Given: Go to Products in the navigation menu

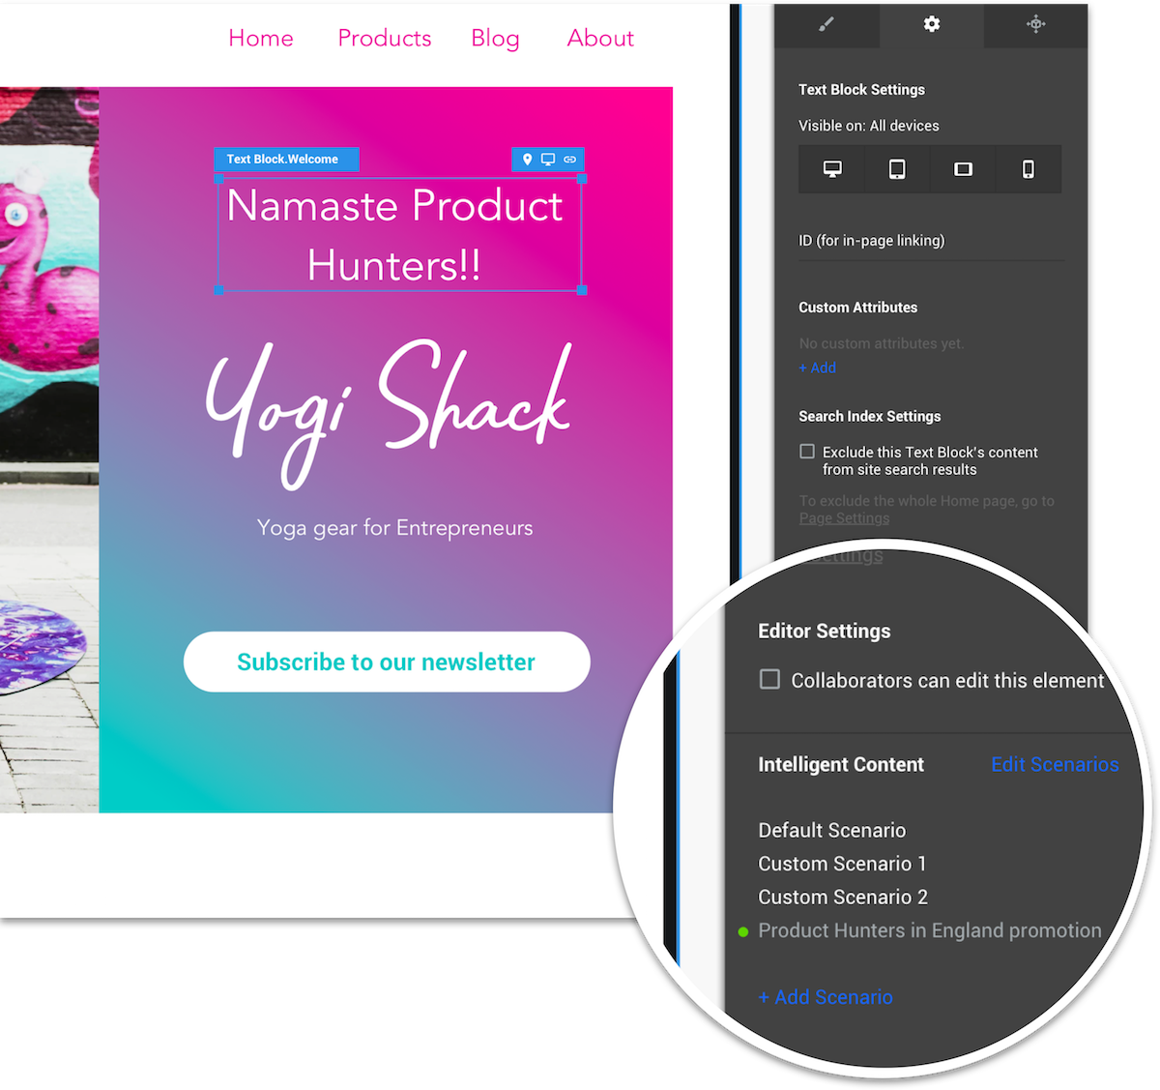Looking at the screenshot, I should coord(384,38).
